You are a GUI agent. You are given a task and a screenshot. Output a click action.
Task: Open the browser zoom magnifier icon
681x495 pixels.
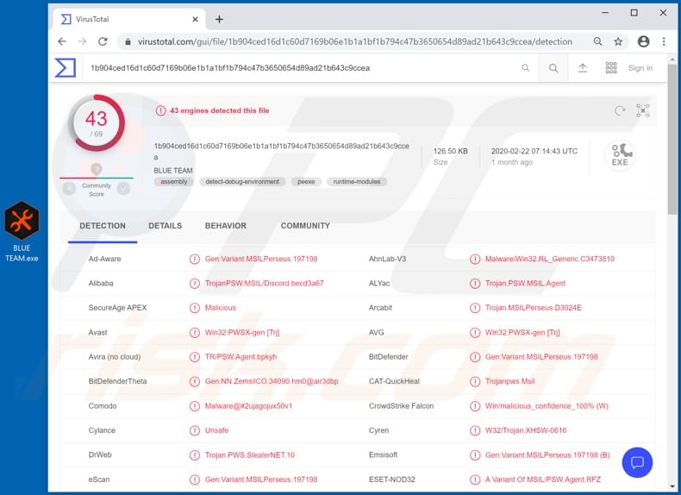(598, 41)
